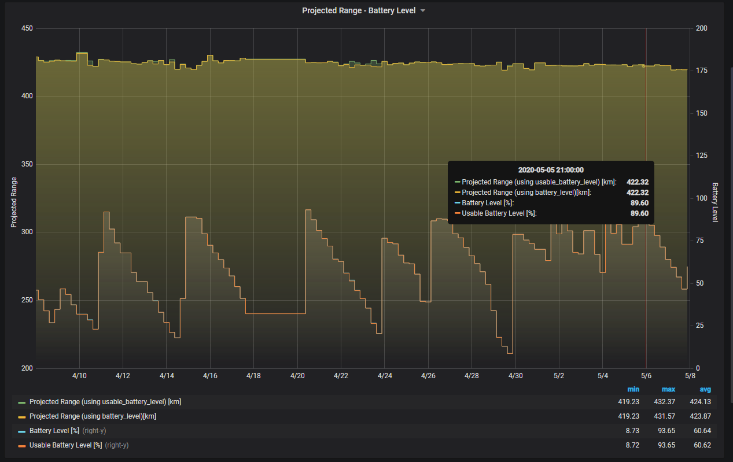Click the 4/20 date label on the x-axis

point(297,375)
